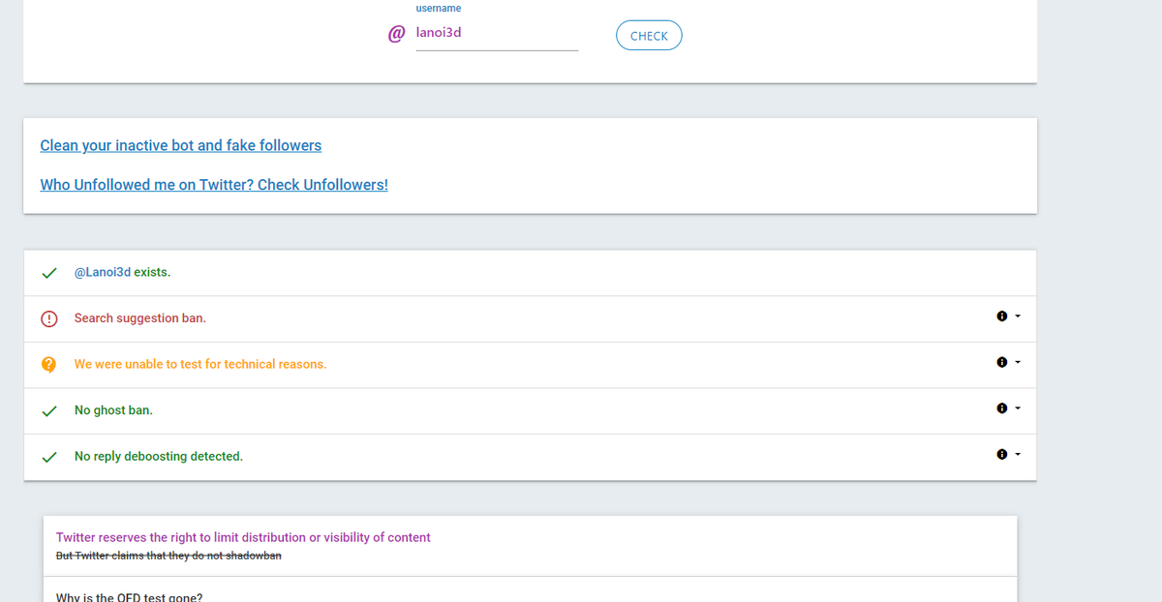1162x602 pixels.
Task: Focus the username input field
Action: coord(497,33)
